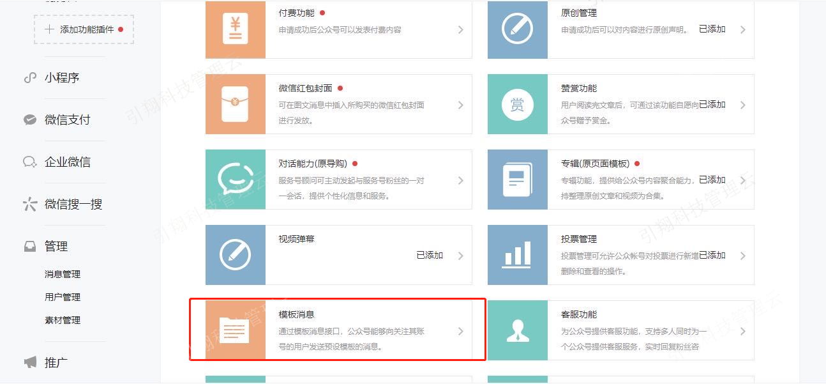Click the 添加功能插件 button
The width and height of the screenshot is (826, 384).
click(x=84, y=29)
